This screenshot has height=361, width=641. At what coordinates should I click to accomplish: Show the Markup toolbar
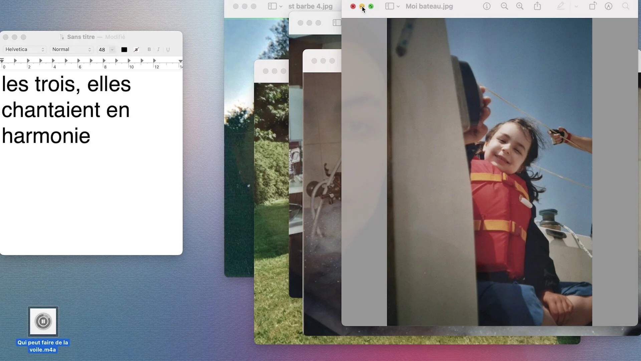pos(609,6)
